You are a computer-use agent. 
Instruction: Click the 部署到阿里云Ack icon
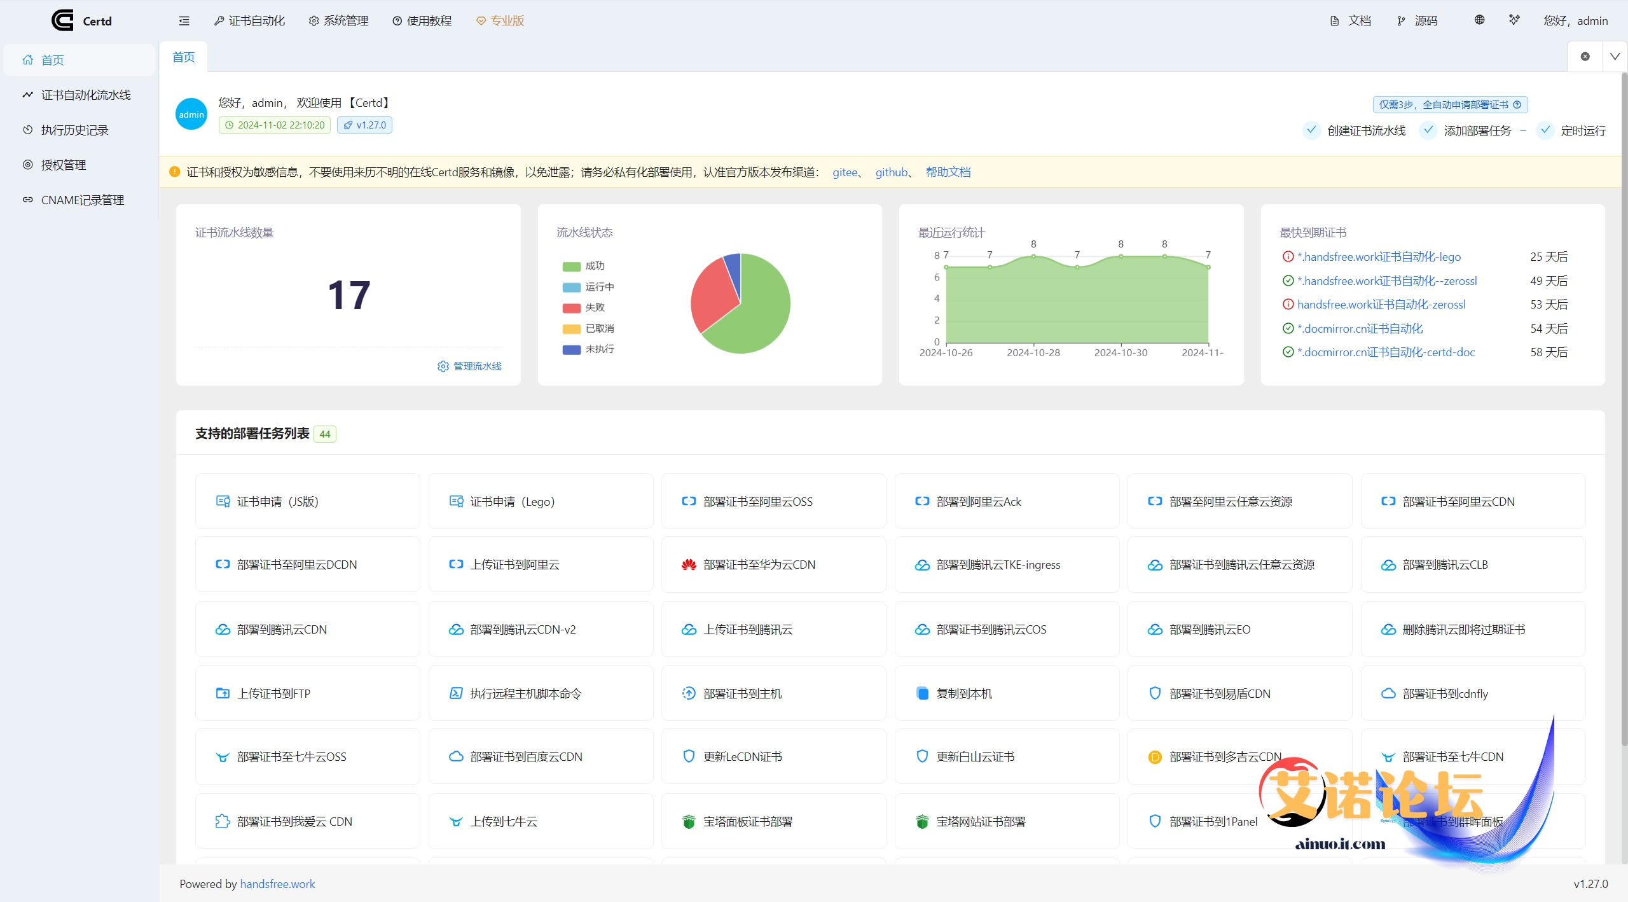point(922,501)
